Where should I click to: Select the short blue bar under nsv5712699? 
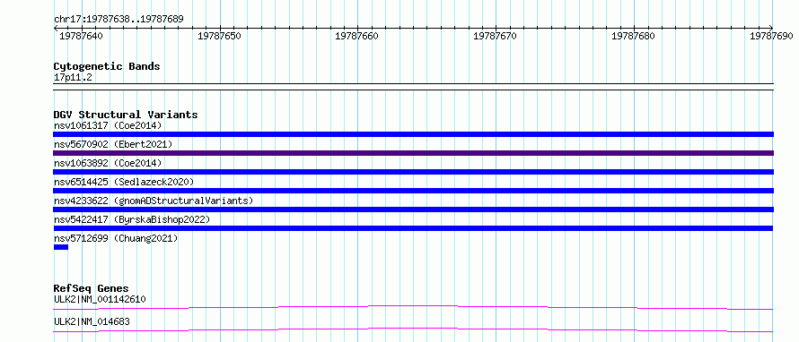61,247
